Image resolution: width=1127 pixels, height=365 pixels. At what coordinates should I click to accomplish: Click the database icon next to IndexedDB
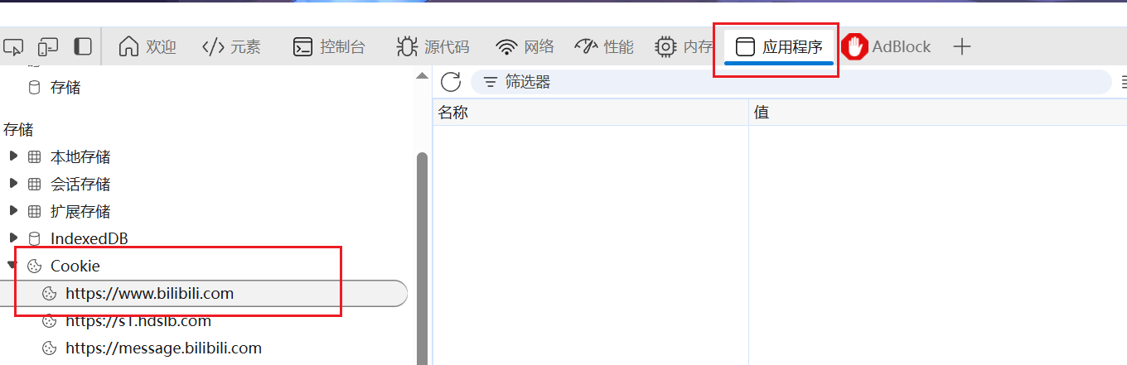[34, 239]
